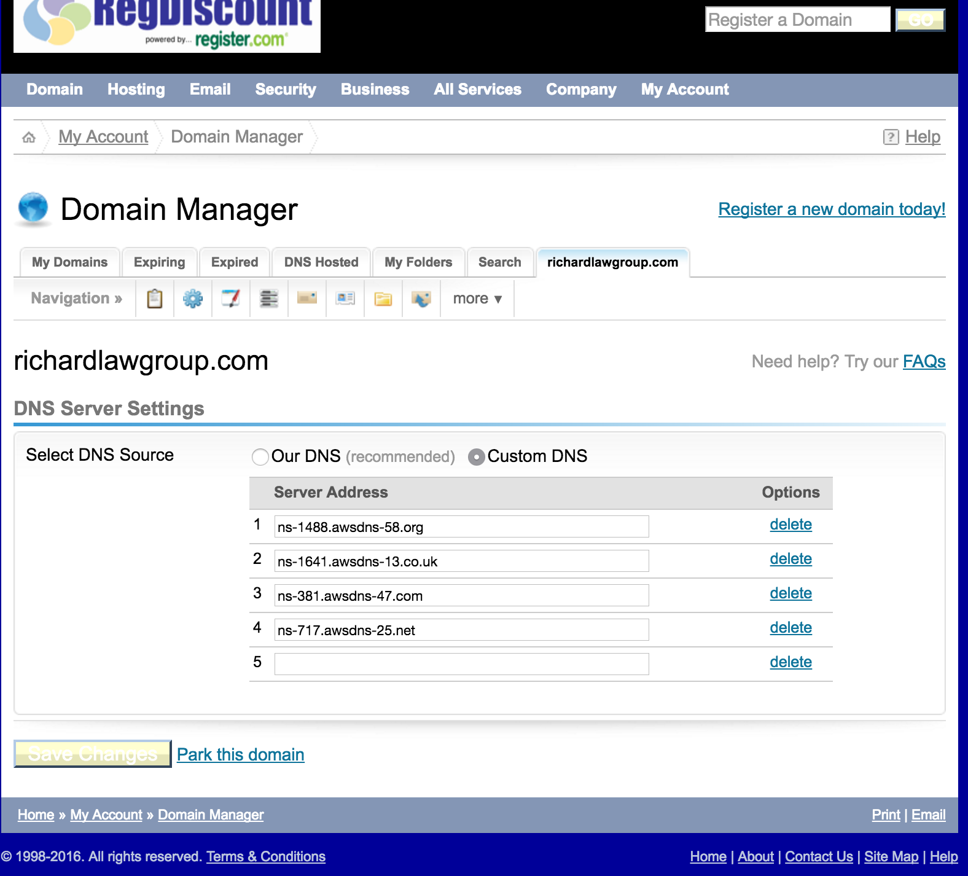
Task: Open the Expiring domains tab
Action: pos(159,262)
